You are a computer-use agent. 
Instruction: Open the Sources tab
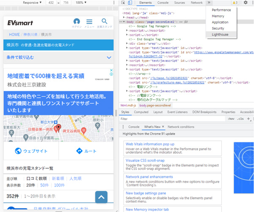tap(179, 3)
